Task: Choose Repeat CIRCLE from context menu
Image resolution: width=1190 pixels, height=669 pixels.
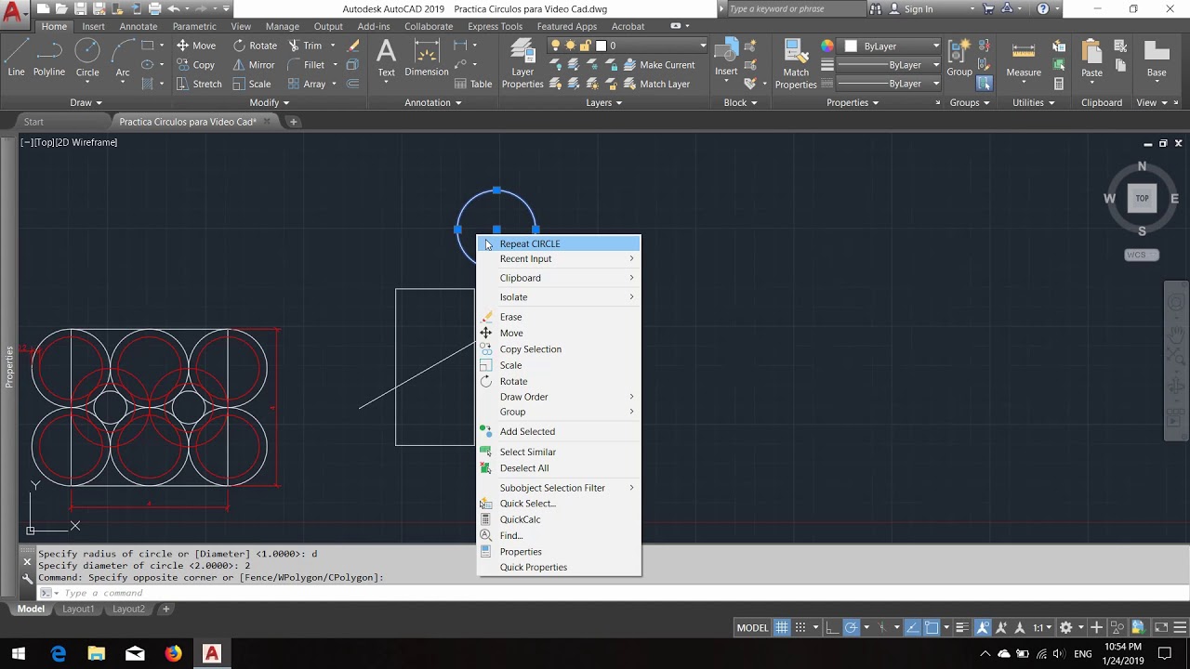Action: click(559, 243)
